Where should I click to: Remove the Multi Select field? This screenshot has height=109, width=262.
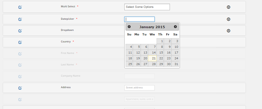click(x=229, y=7)
